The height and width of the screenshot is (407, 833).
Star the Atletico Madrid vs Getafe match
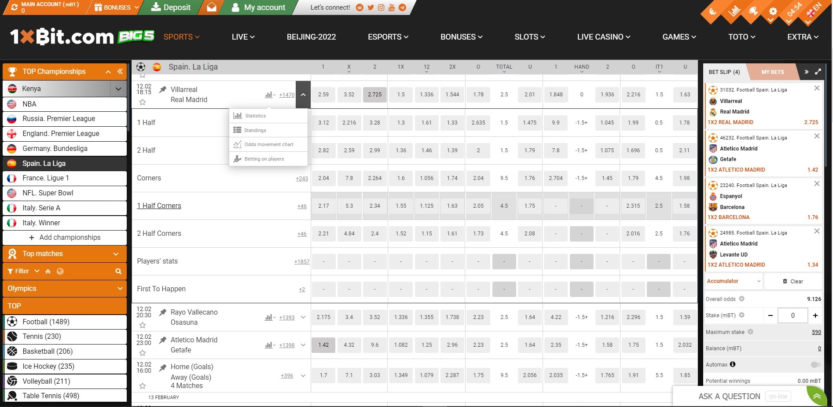pyautogui.click(x=142, y=353)
